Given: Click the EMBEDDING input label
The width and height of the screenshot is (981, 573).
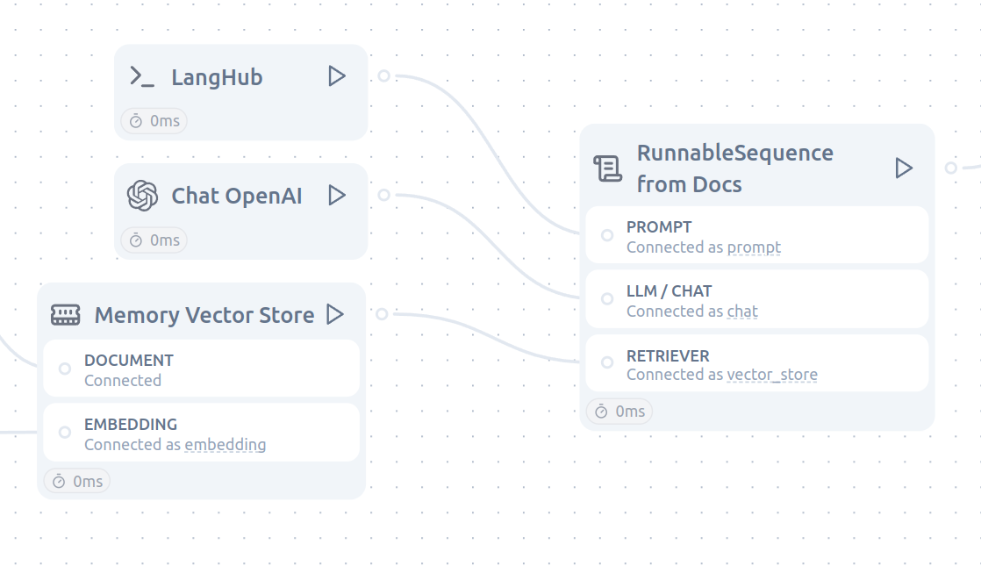Looking at the screenshot, I should coord(131,424).
